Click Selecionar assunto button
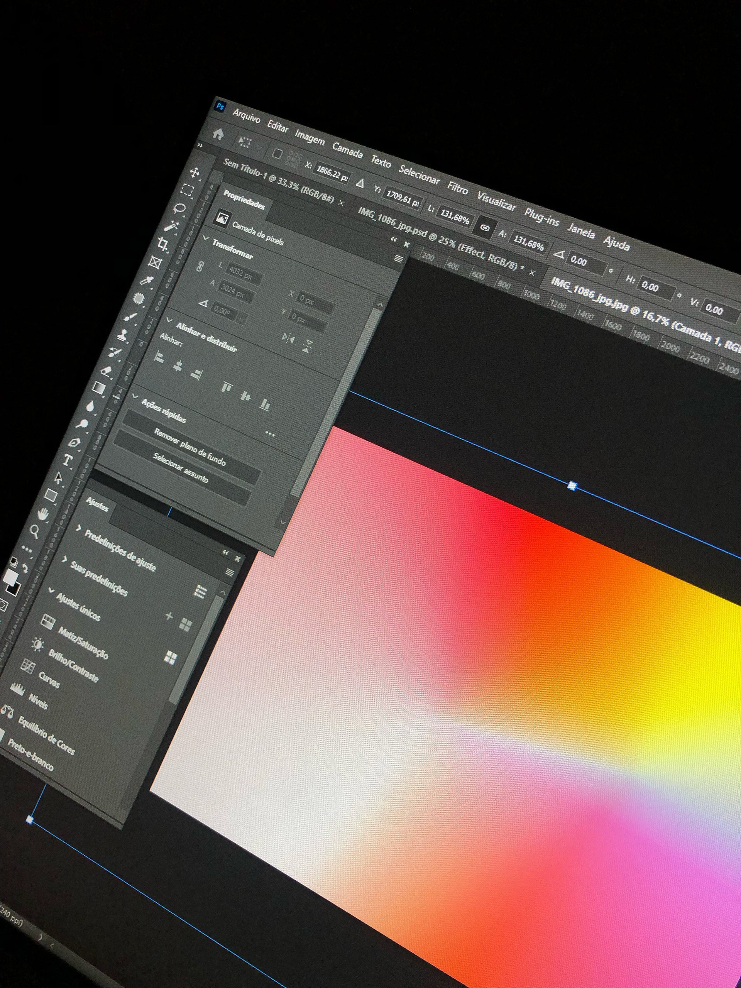 tap(181, 469)
